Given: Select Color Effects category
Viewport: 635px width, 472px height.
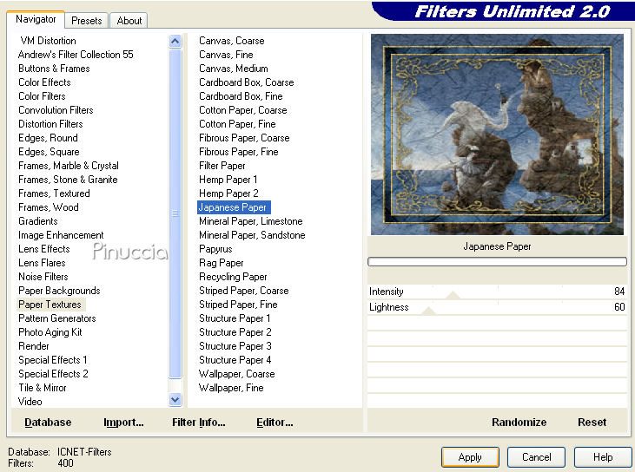Looking at the screenshot, I should pos(44,82).
